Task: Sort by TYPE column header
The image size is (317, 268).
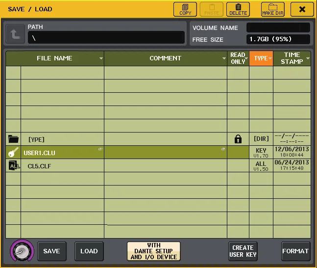Action: [x=261, y=58]
